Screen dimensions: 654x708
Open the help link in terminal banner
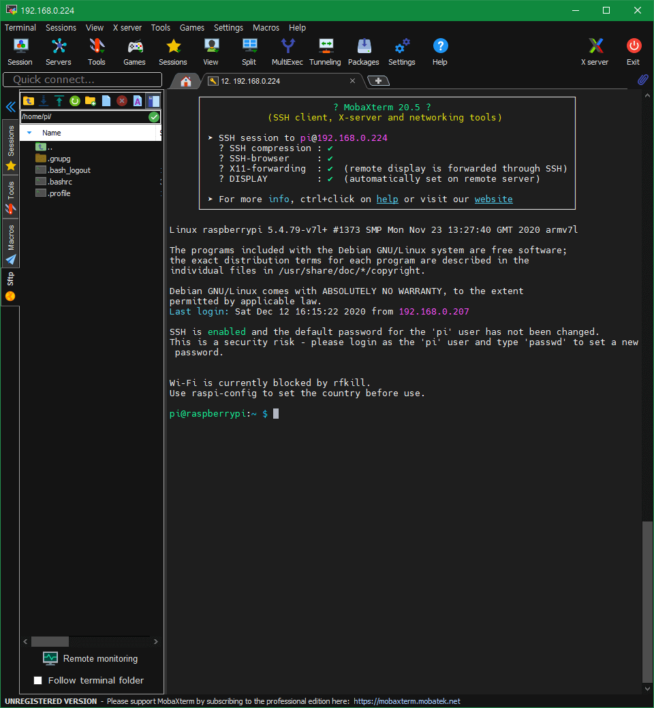point(388,199)
